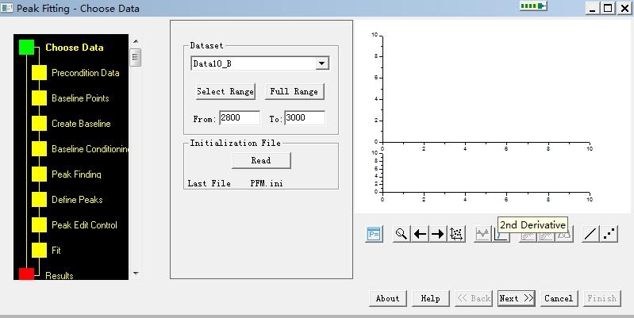
Task: Click the yellow square beside Peak Edit Control
Action: (39, 225)
